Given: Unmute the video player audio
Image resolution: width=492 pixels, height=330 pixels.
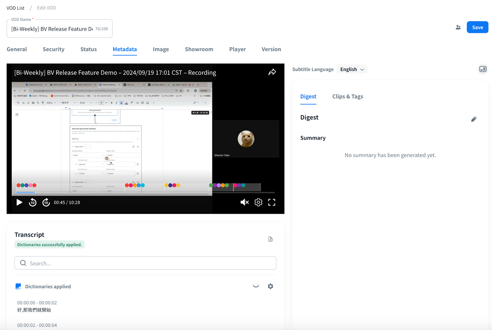Looking at the screenshot, I should click(244, 202).
